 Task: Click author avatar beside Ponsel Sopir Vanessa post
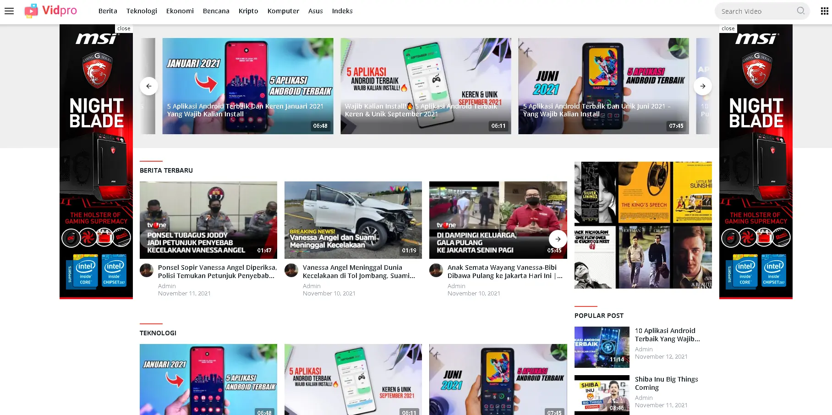[x=147, y=270]
